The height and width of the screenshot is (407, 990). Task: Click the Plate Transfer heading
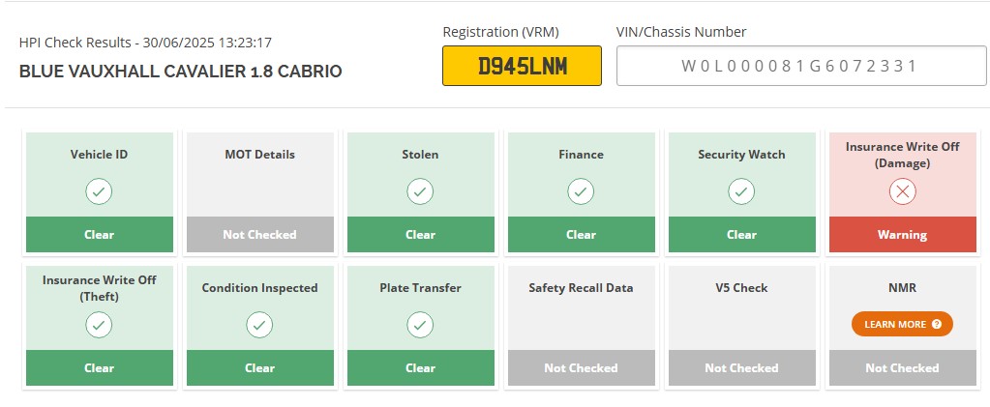420,288
